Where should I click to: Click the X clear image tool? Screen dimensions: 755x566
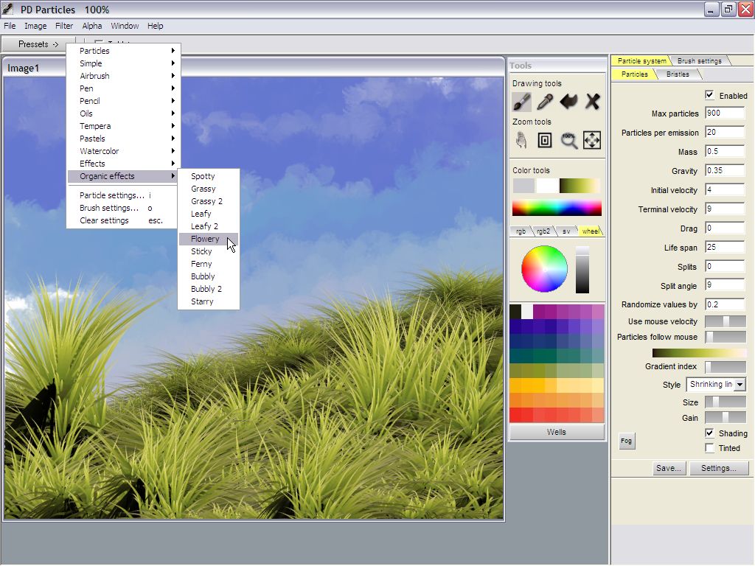pos(592,101)
